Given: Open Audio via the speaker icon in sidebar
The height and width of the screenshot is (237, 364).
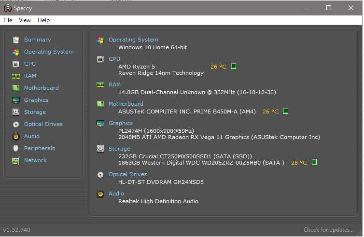Looking at the screenshot, I should tap(16, 136).
